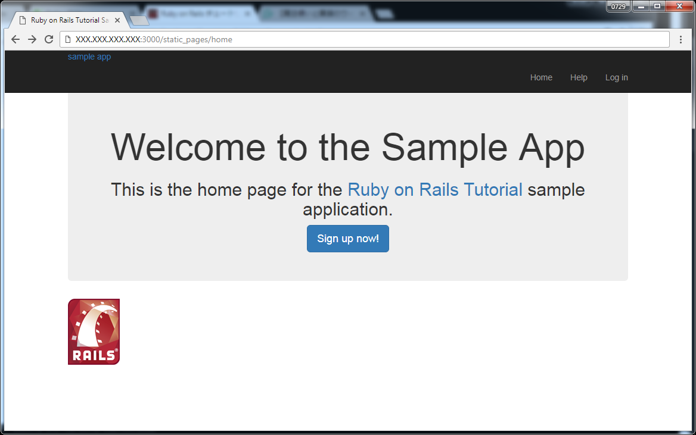696x435 pixels.
Task: Go to Home in the navbar
Action: coord(541,77)
